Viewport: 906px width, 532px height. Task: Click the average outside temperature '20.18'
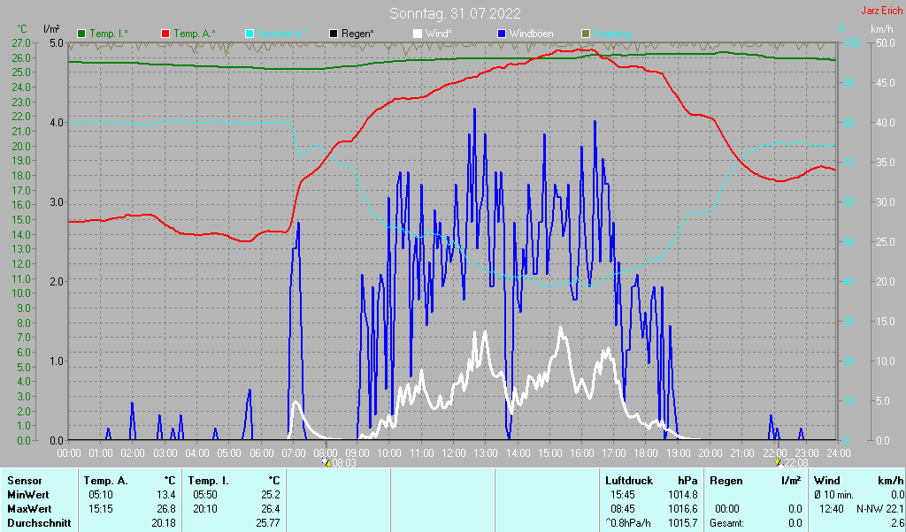[164, 523]
